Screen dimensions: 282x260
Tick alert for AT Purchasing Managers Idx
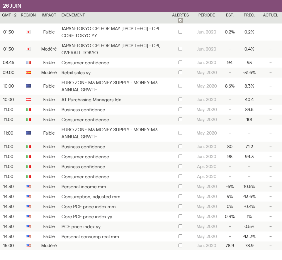tap(180, 100)
